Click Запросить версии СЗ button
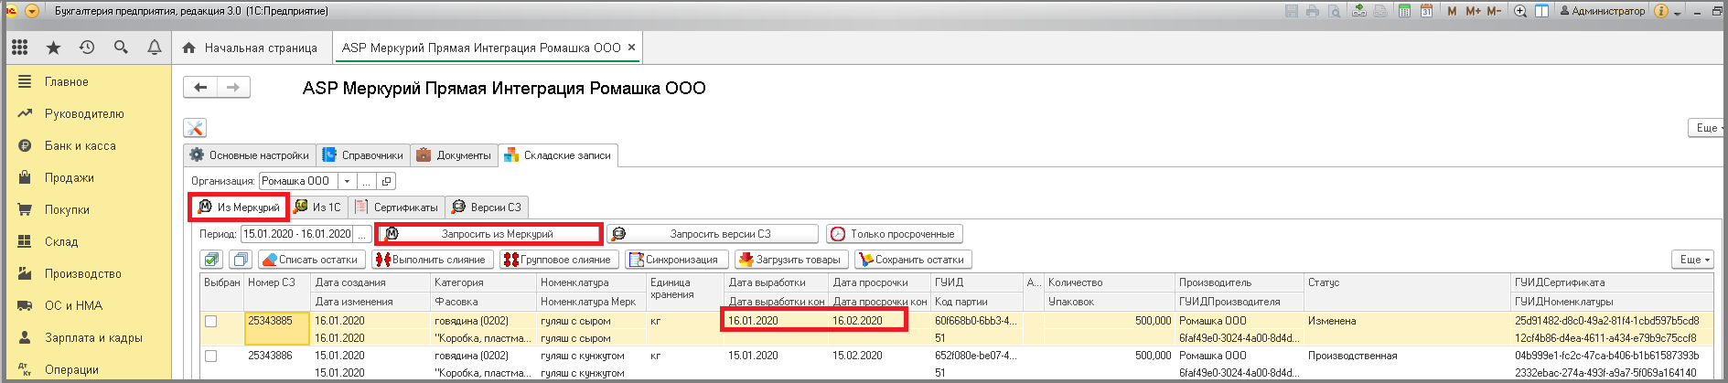This screenshot has height=383, width=1728. [x=713, y=234]
